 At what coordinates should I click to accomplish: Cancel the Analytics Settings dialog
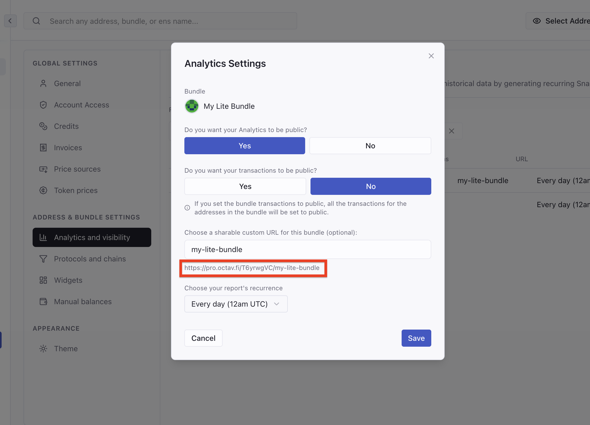point(203,338)
